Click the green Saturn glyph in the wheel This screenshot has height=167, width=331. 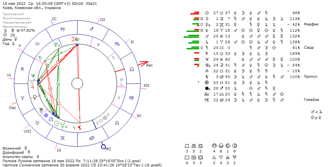coord(41,58)
